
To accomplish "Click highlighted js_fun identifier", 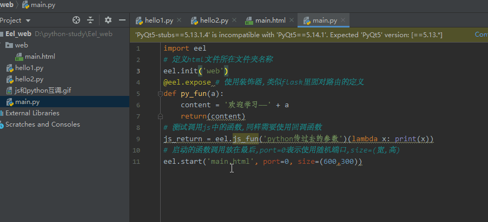I will pyautogui.click(x=246, y=139).
